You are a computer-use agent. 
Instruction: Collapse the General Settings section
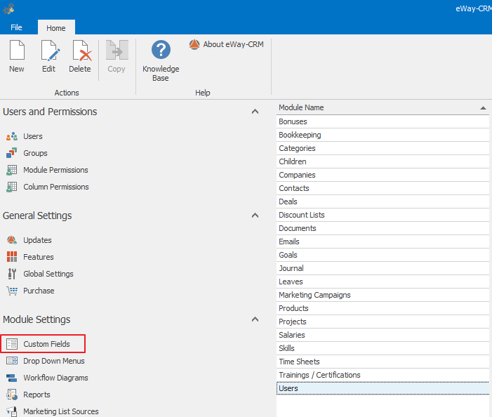255,216
